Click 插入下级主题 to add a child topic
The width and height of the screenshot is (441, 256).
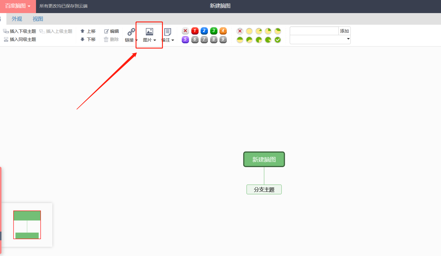(x=20, y=31)
